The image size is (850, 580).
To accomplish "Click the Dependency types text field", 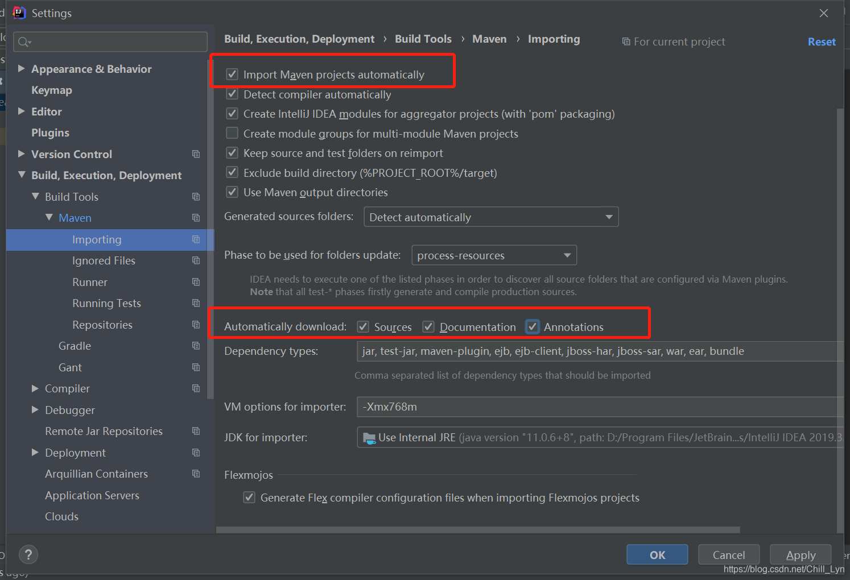I will [x=600, y=351].
